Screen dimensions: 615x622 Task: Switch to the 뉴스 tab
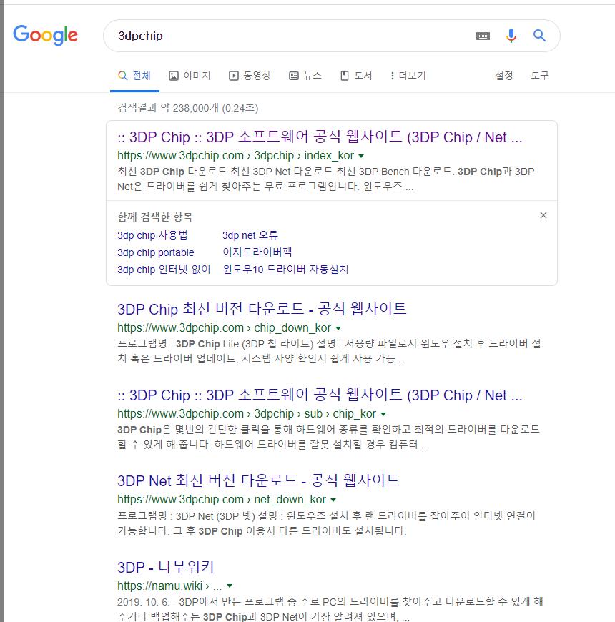pyautogui.click(x=305, y=76)
